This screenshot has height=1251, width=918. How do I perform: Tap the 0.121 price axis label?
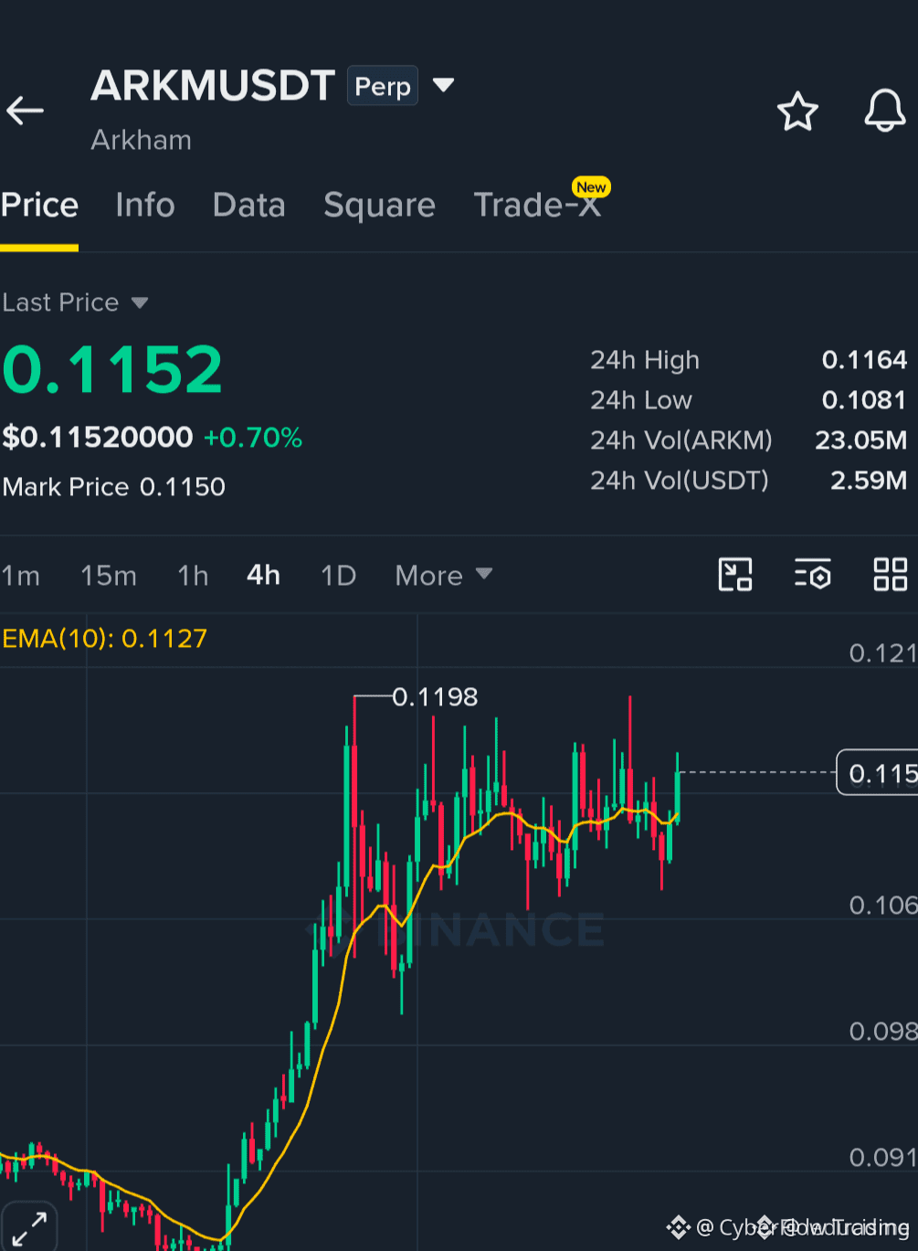(882, 652)
